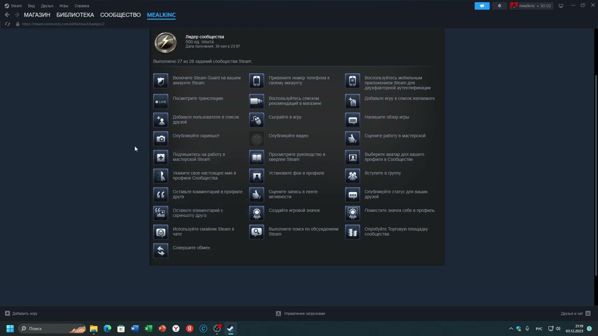Open the Windows Start menu
This screenshot has width=598, height=336.
[x=10, y=329]
